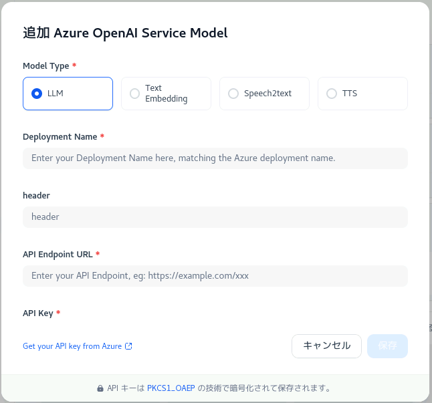Click the 追加 Azure OpenAI Service Model title

(125, 33)
